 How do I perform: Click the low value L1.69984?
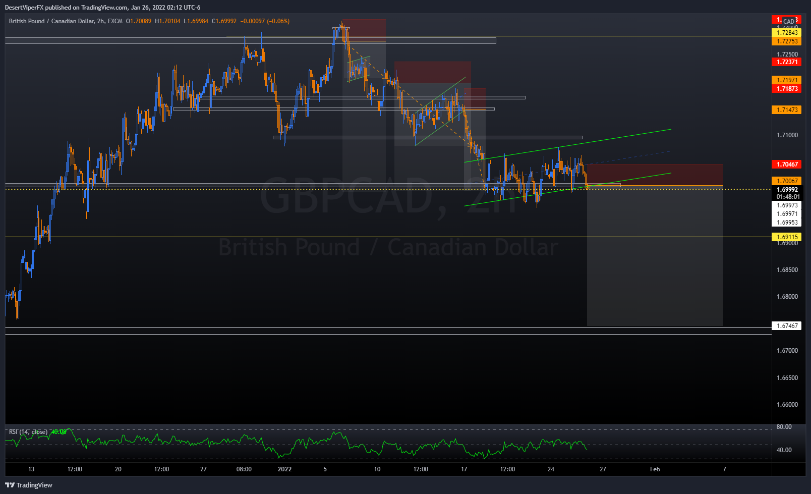[x=196, y=21]
